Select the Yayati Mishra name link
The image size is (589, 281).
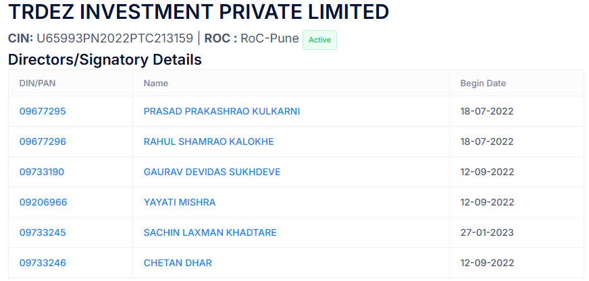[180, 202]
